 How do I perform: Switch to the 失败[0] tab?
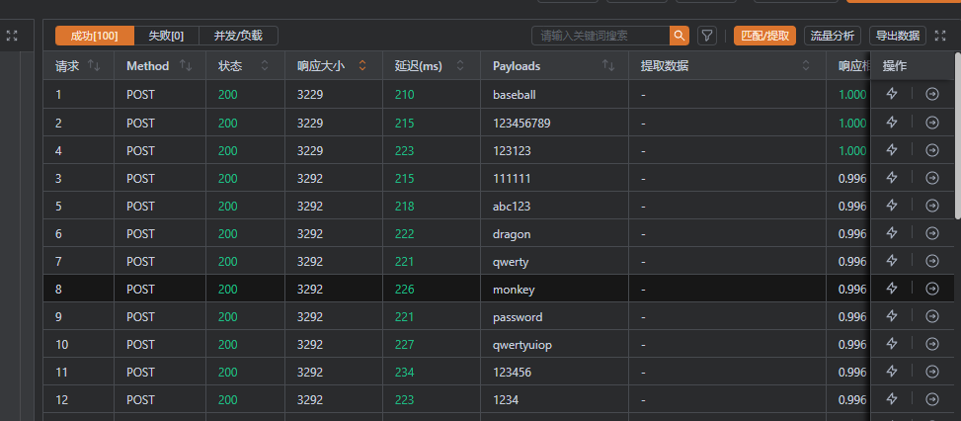point(166,36)
